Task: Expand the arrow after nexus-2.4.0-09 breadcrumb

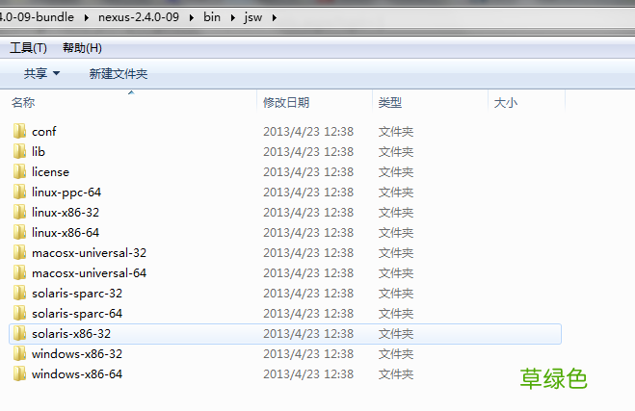Action: [192, 17]
